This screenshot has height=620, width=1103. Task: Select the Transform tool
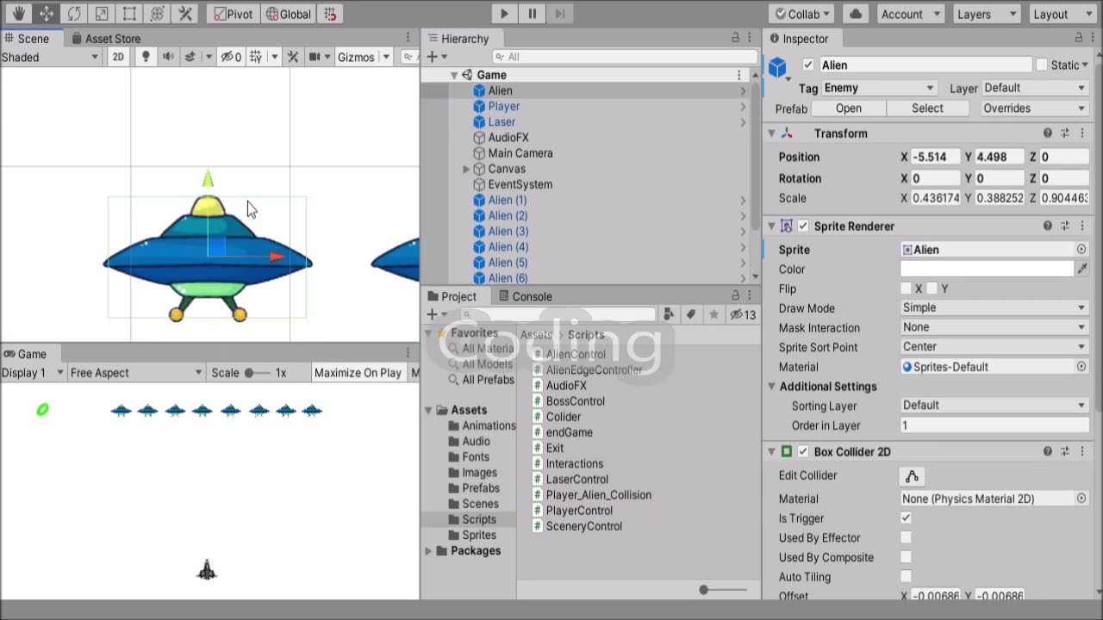(157, 14)
